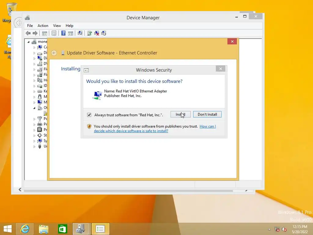Expand the node beside the disk drive icon
The height and width of the screenshot is (235, 313).
click(34, 53)
